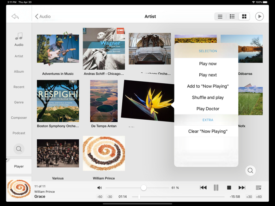Click 'William Prince' in player bar
Screen dimensions: 275x206
coord(44,191)
